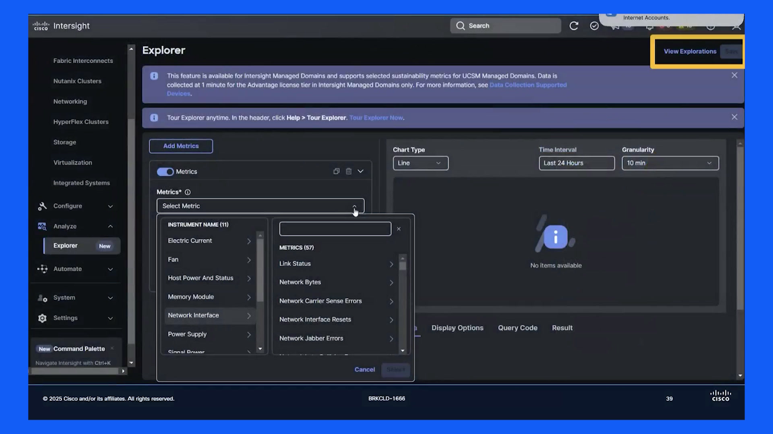
Task: Switch to the Display Options tab
Action: tap(457, 328)
